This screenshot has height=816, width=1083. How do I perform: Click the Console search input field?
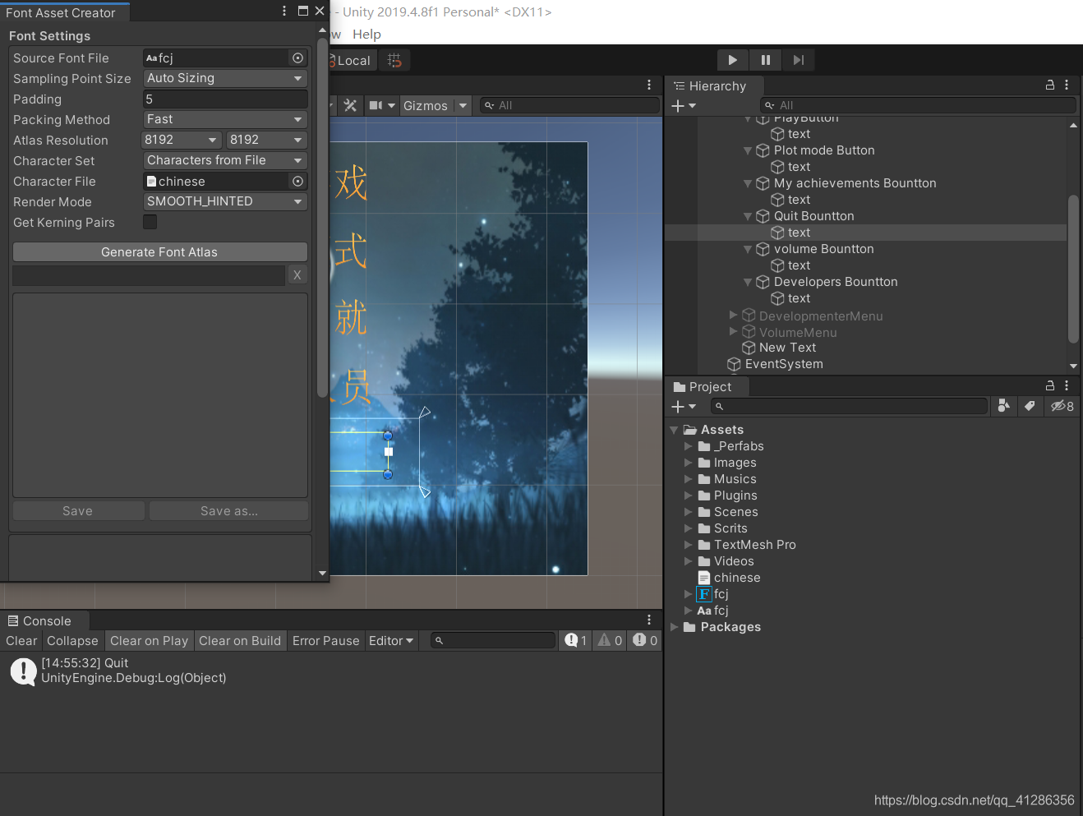click(493, 640)
